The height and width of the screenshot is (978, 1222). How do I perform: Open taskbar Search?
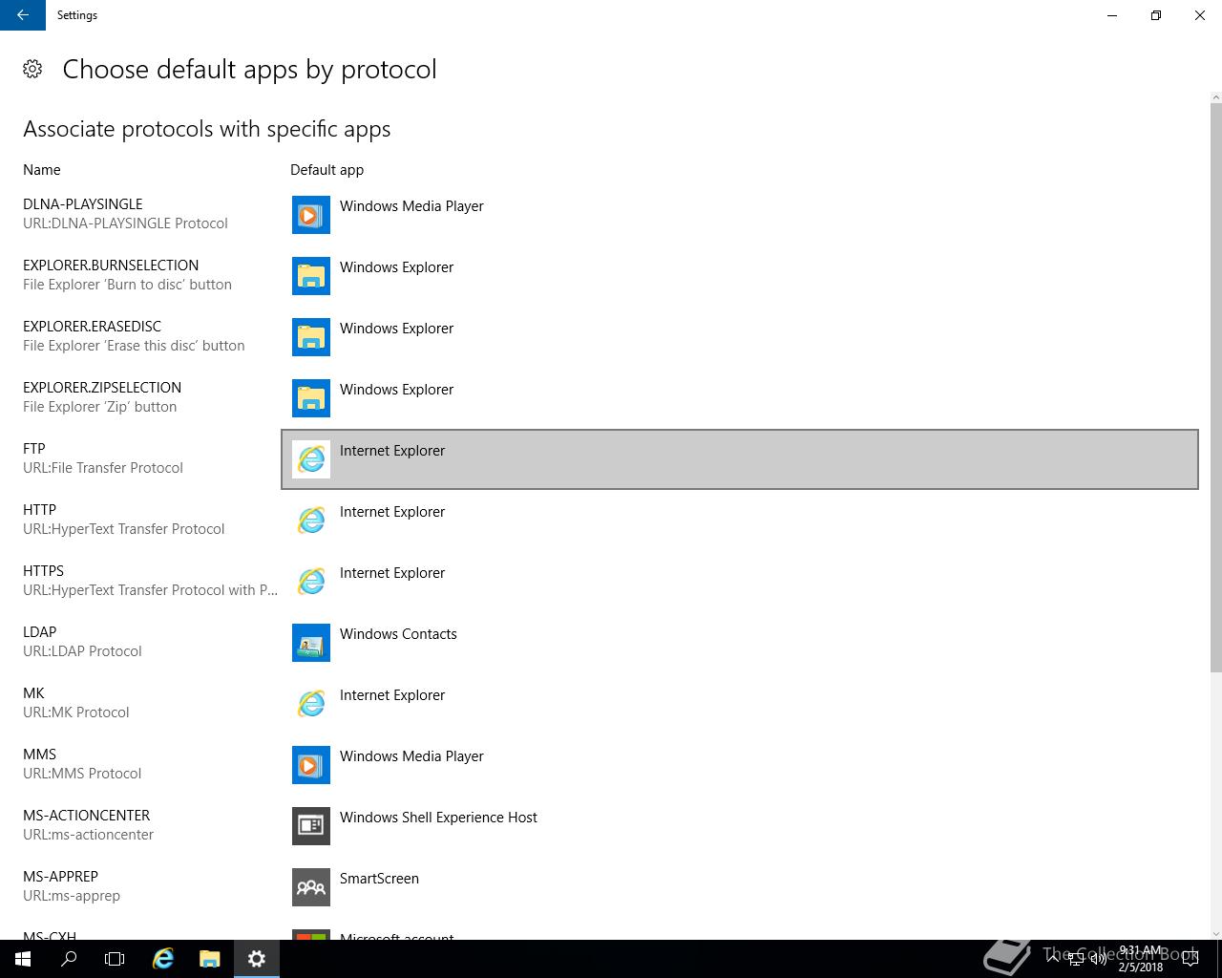(69, 959)
